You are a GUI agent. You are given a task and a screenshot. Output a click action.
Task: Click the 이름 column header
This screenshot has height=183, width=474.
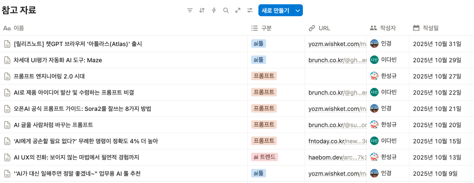(19, 28)
